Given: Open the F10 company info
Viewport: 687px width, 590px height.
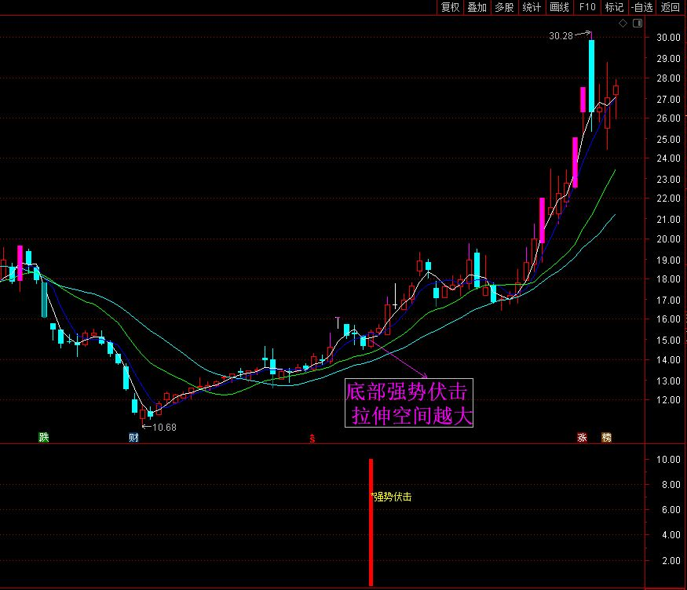Looking at the screenshot, I should (x=587, y=7).
